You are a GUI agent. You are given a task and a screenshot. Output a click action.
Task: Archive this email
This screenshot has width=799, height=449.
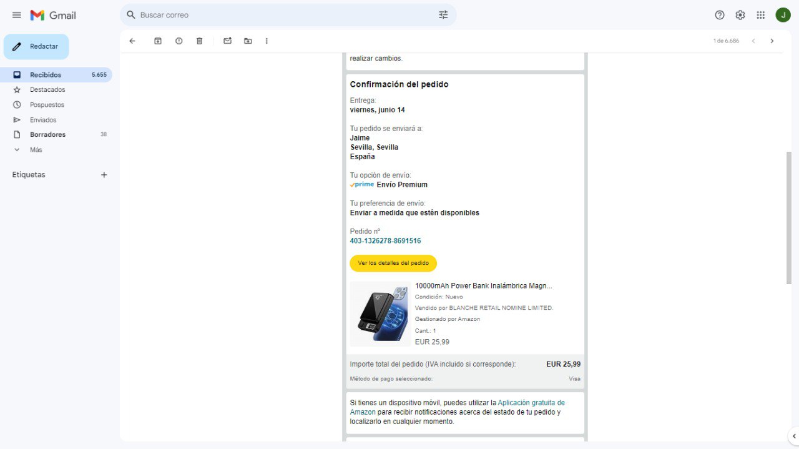pos(158,41)
